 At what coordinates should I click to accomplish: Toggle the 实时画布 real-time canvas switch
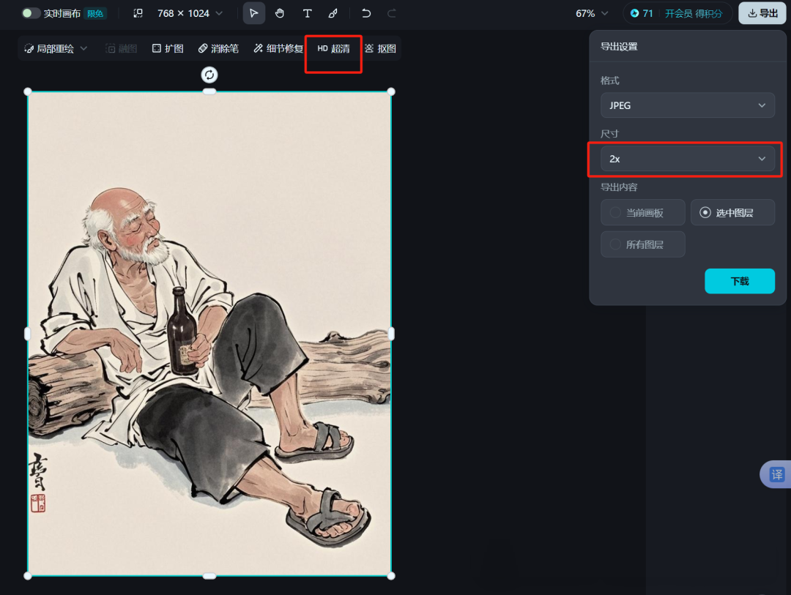[30, 13]
